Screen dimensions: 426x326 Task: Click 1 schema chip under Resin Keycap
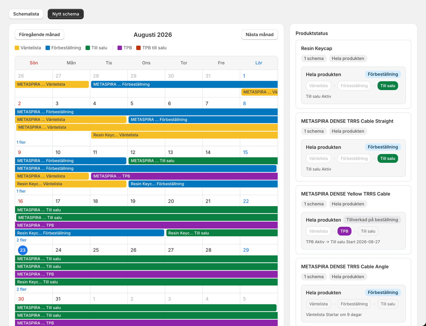(314, 58)
